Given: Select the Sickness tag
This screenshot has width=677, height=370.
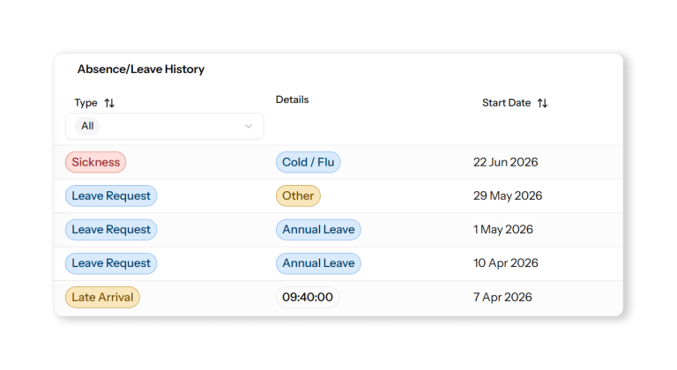Looking at the screenshot, I should (x=96, y=162).
